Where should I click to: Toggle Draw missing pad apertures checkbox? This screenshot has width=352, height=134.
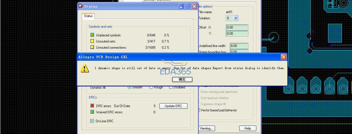200,92
